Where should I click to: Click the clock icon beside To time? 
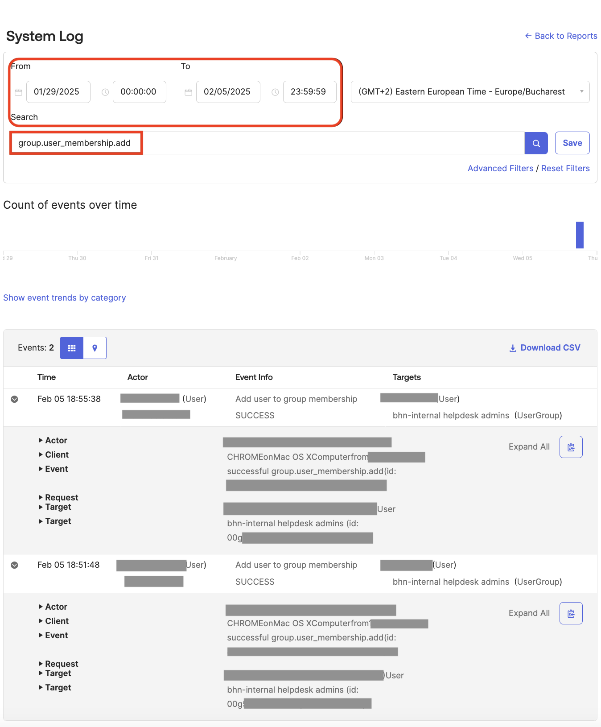[x=275, y=92]
